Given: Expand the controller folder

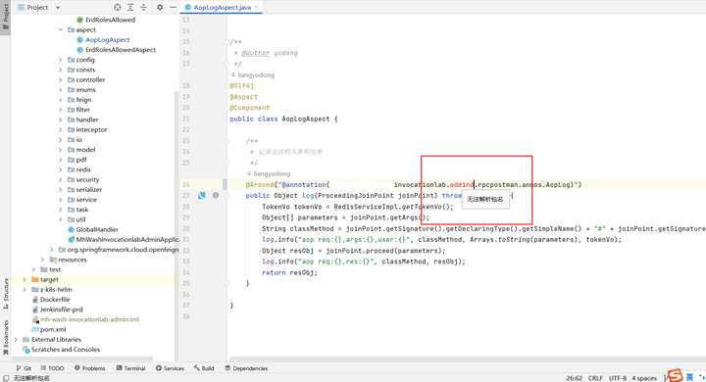Looking at the screenshot, I should pos(61,79).
